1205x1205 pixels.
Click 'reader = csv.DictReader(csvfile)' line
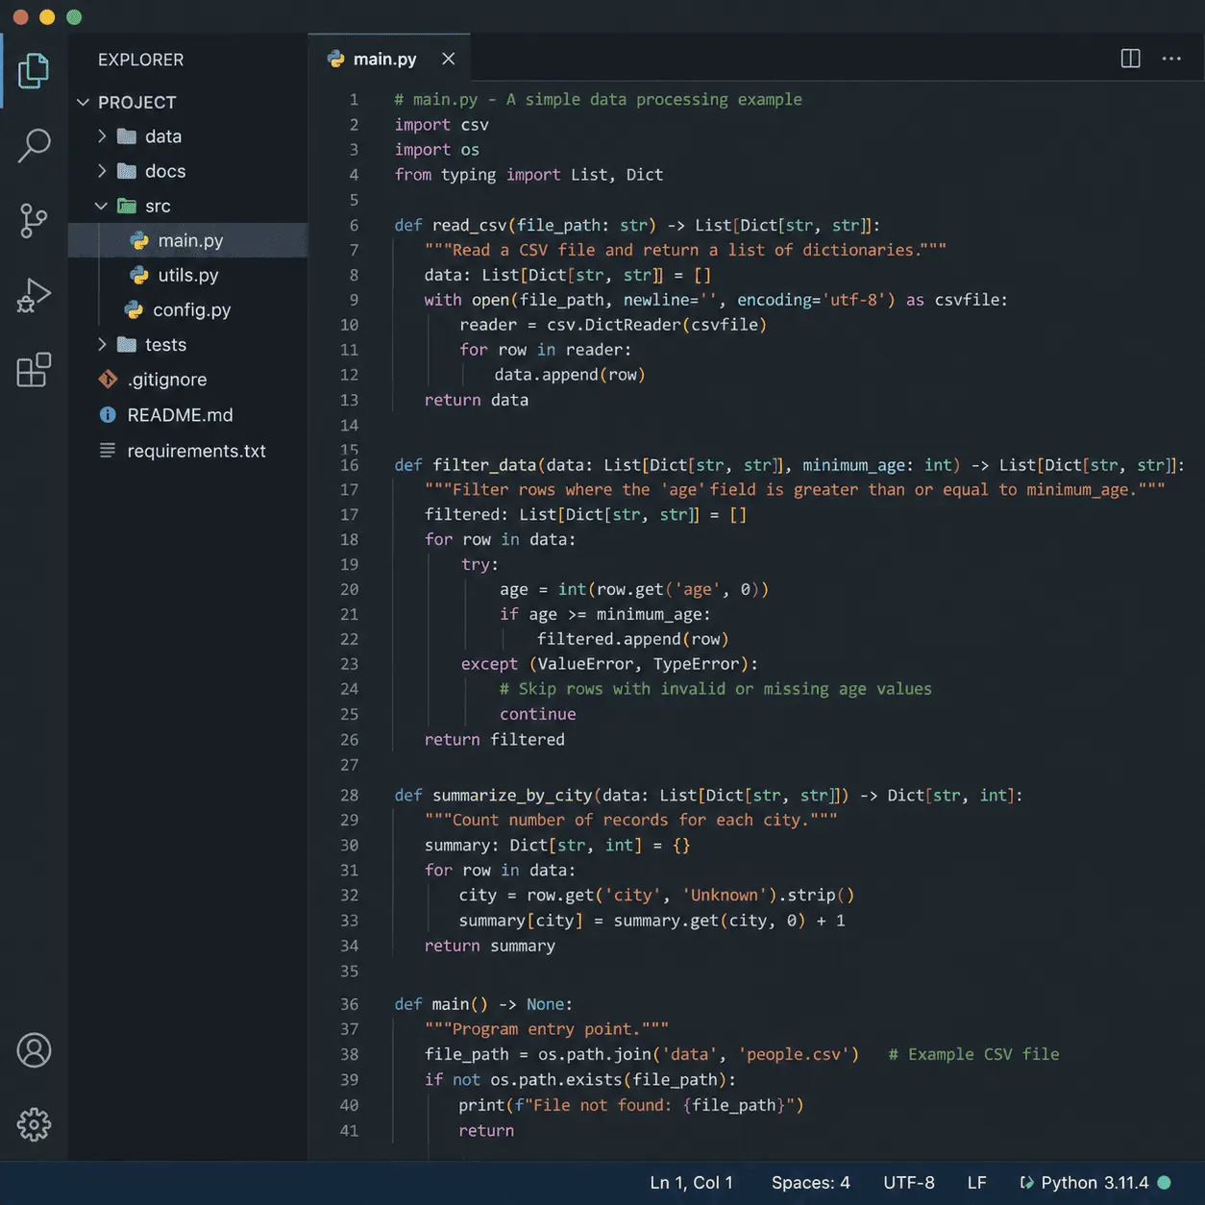(x=613, y=325)
